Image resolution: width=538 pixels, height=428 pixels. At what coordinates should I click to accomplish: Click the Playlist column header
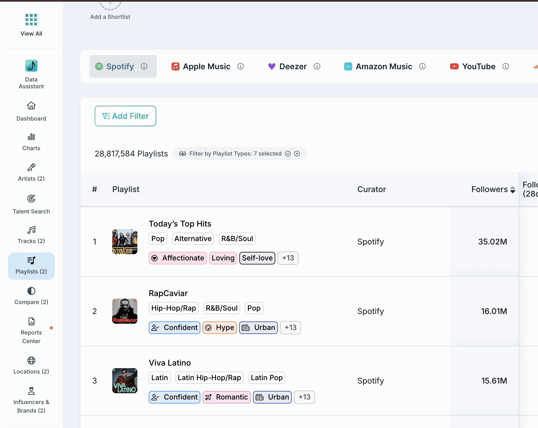pyautogui.click(x=126, y=189)
